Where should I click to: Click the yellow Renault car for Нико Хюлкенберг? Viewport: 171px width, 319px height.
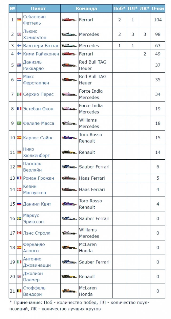click(x=69, y=152)
